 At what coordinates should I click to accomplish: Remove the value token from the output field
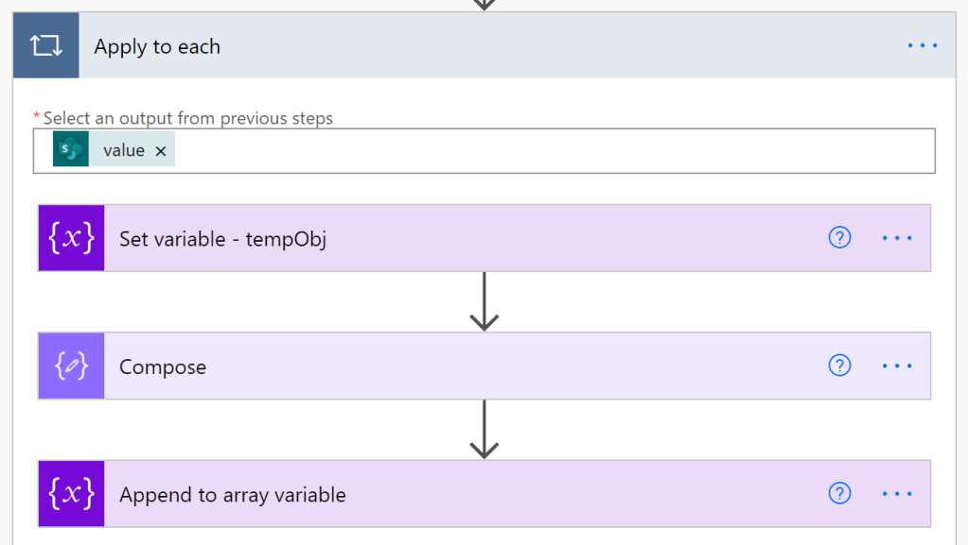(x=161, y=151)
